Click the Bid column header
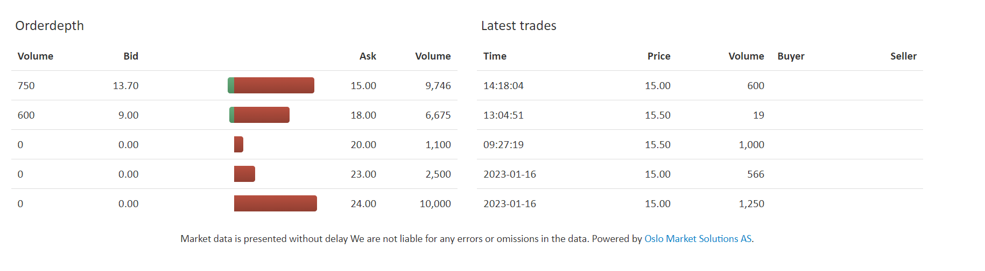The image size is (985, 271). (x=131, y=56)
